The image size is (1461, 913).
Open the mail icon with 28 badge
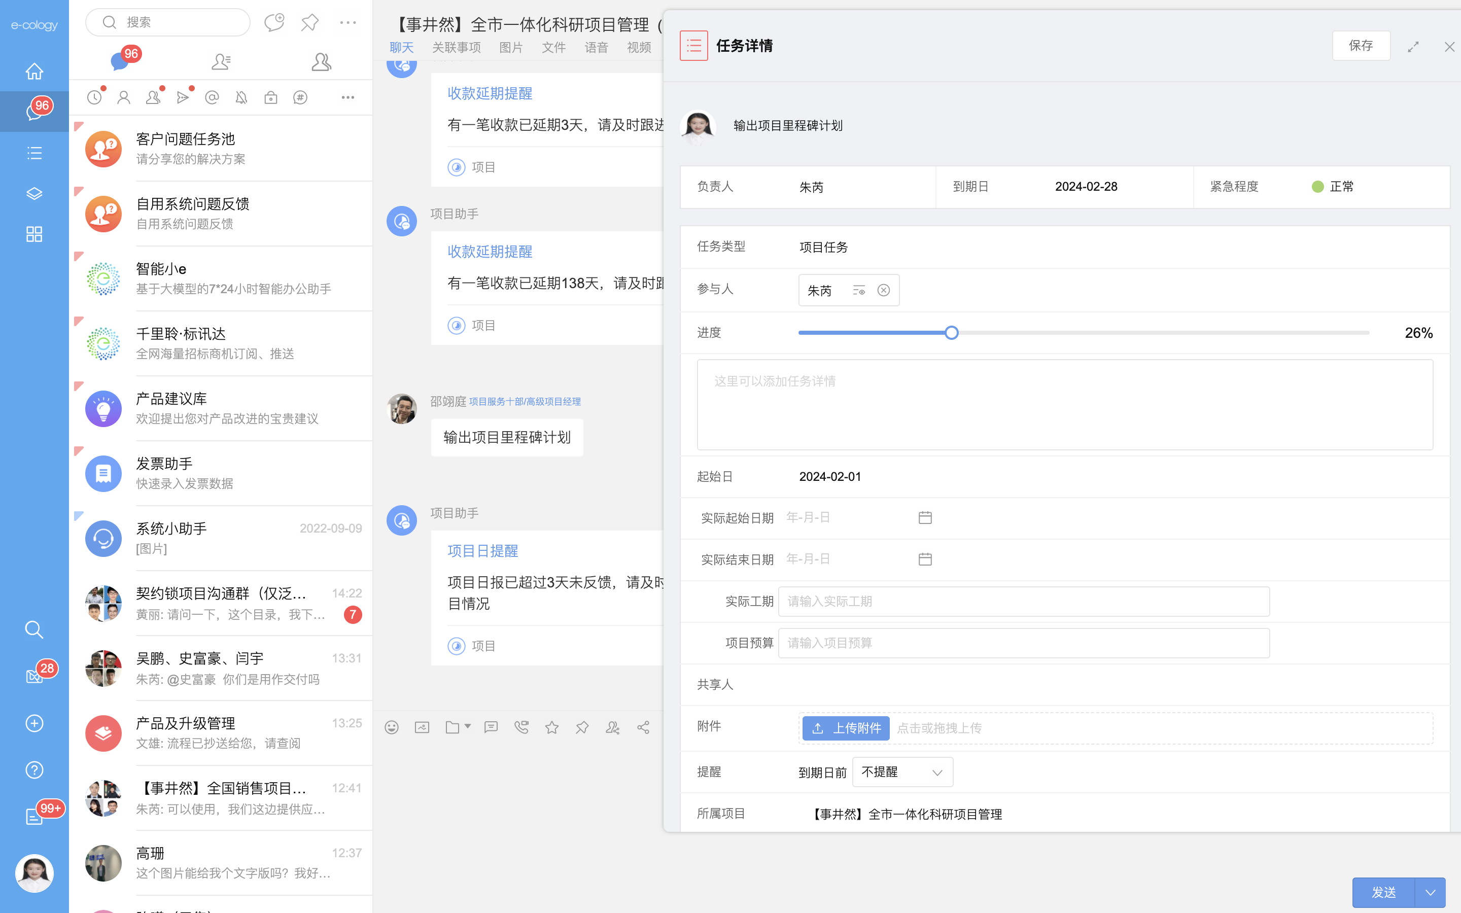34,676
